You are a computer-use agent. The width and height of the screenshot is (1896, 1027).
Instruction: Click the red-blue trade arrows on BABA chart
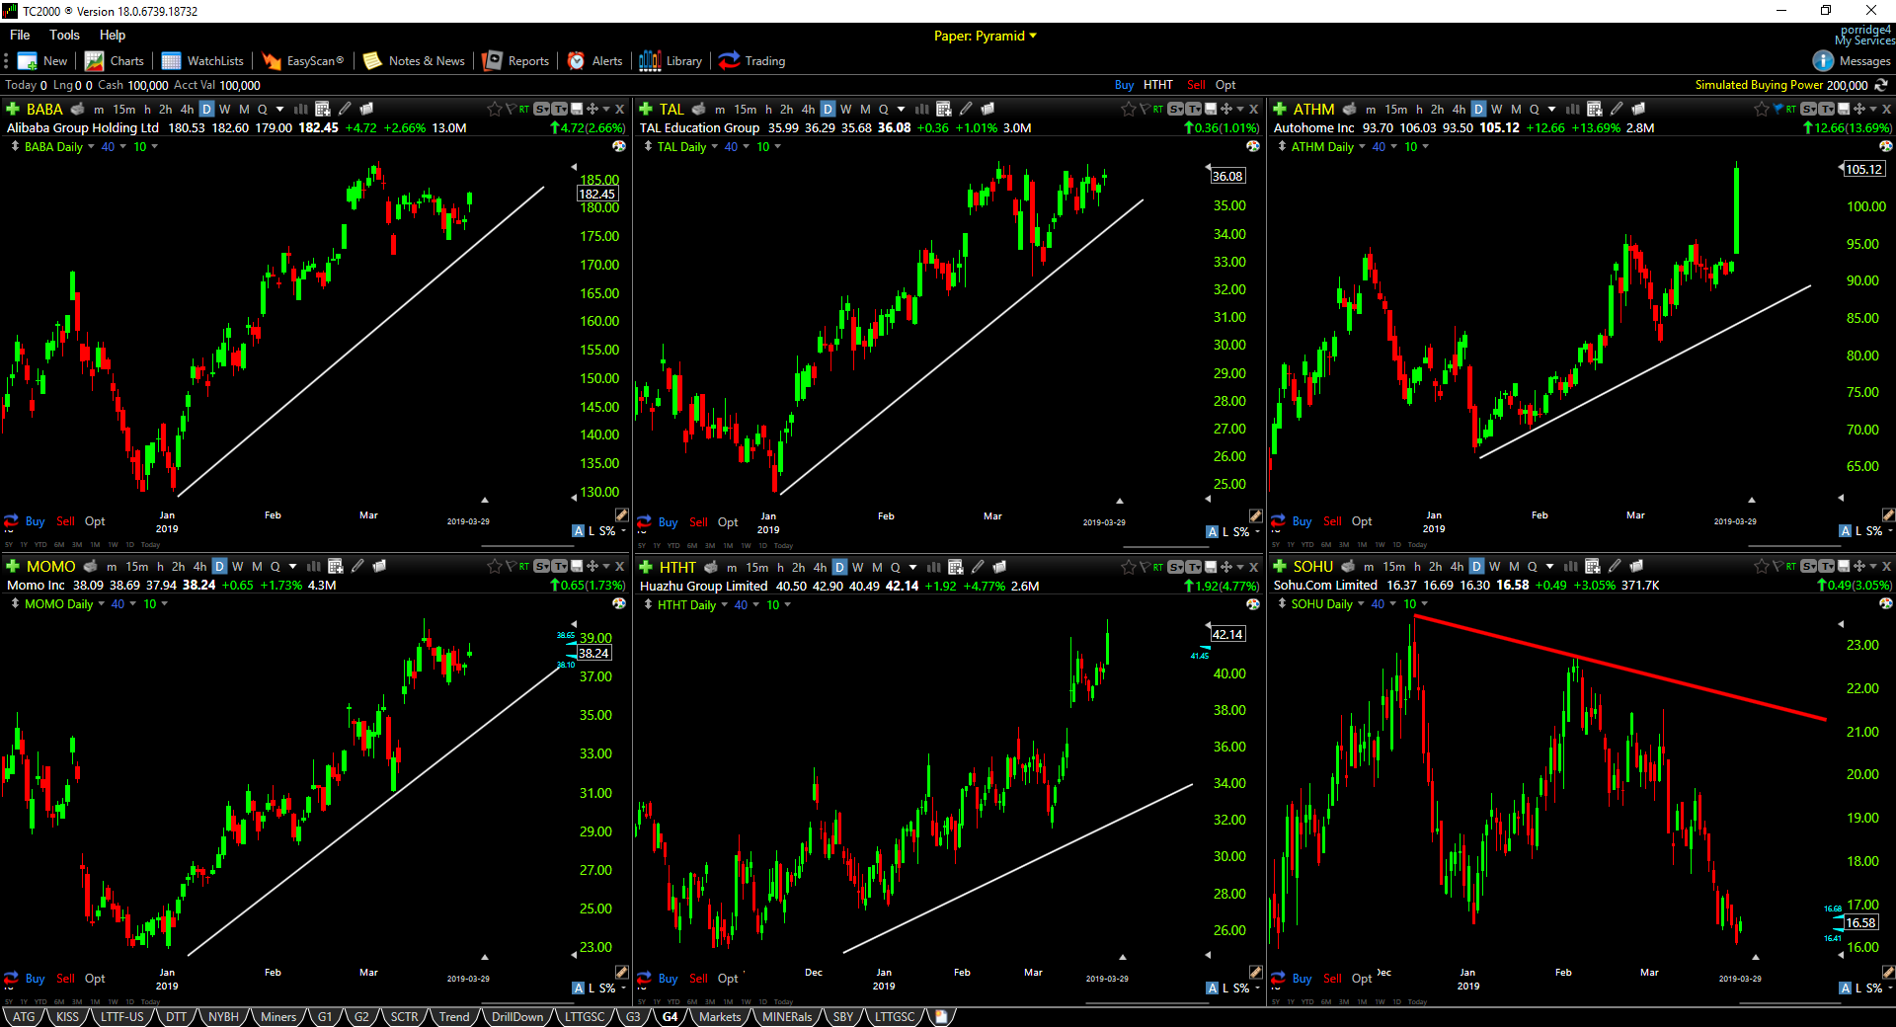pyautogui.click(x=12, y=521)
